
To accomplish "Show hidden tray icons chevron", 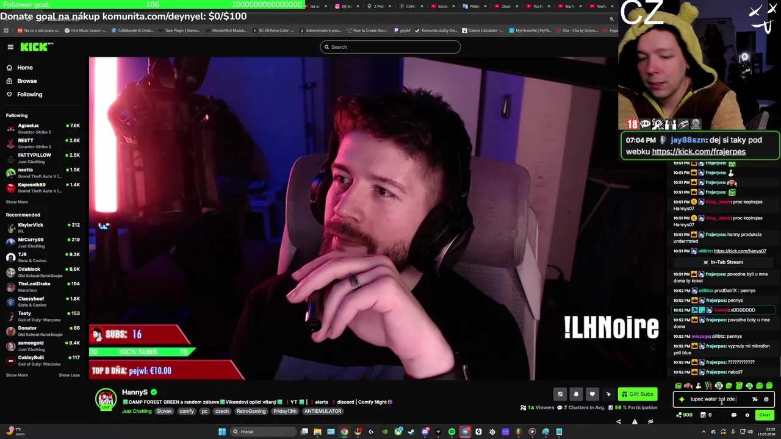I will tap(704, 432).
